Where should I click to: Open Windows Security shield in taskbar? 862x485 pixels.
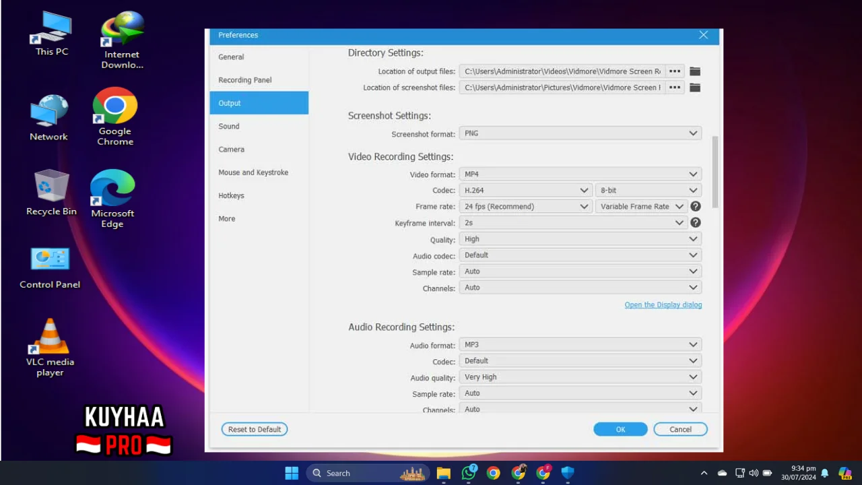[x=568, y=473]
